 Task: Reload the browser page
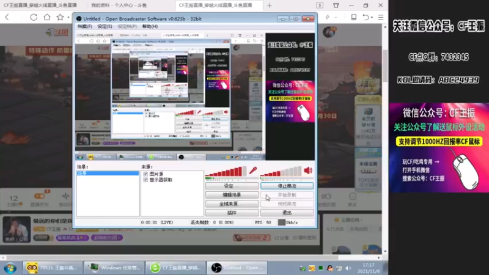[34, 17]
